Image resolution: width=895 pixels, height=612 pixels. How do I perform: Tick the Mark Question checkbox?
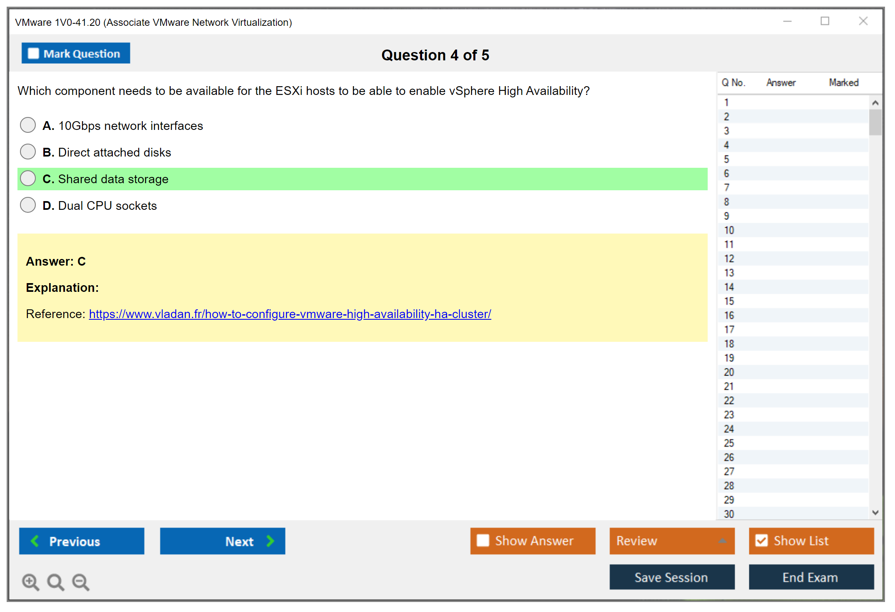[33, 53]
